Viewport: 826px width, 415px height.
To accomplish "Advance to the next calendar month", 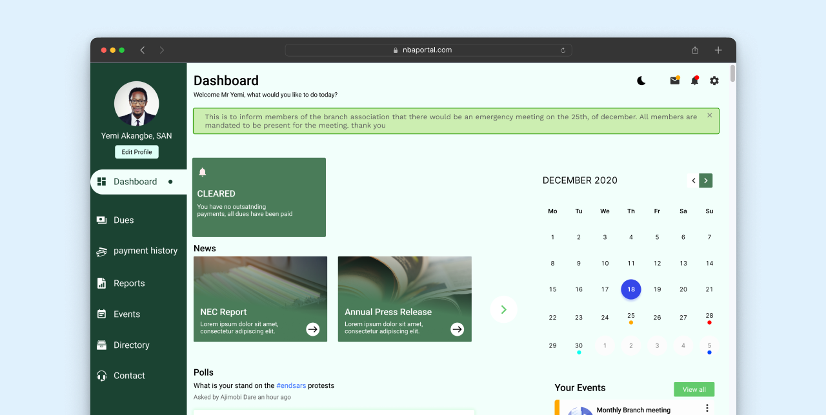I will pos(706,181).
